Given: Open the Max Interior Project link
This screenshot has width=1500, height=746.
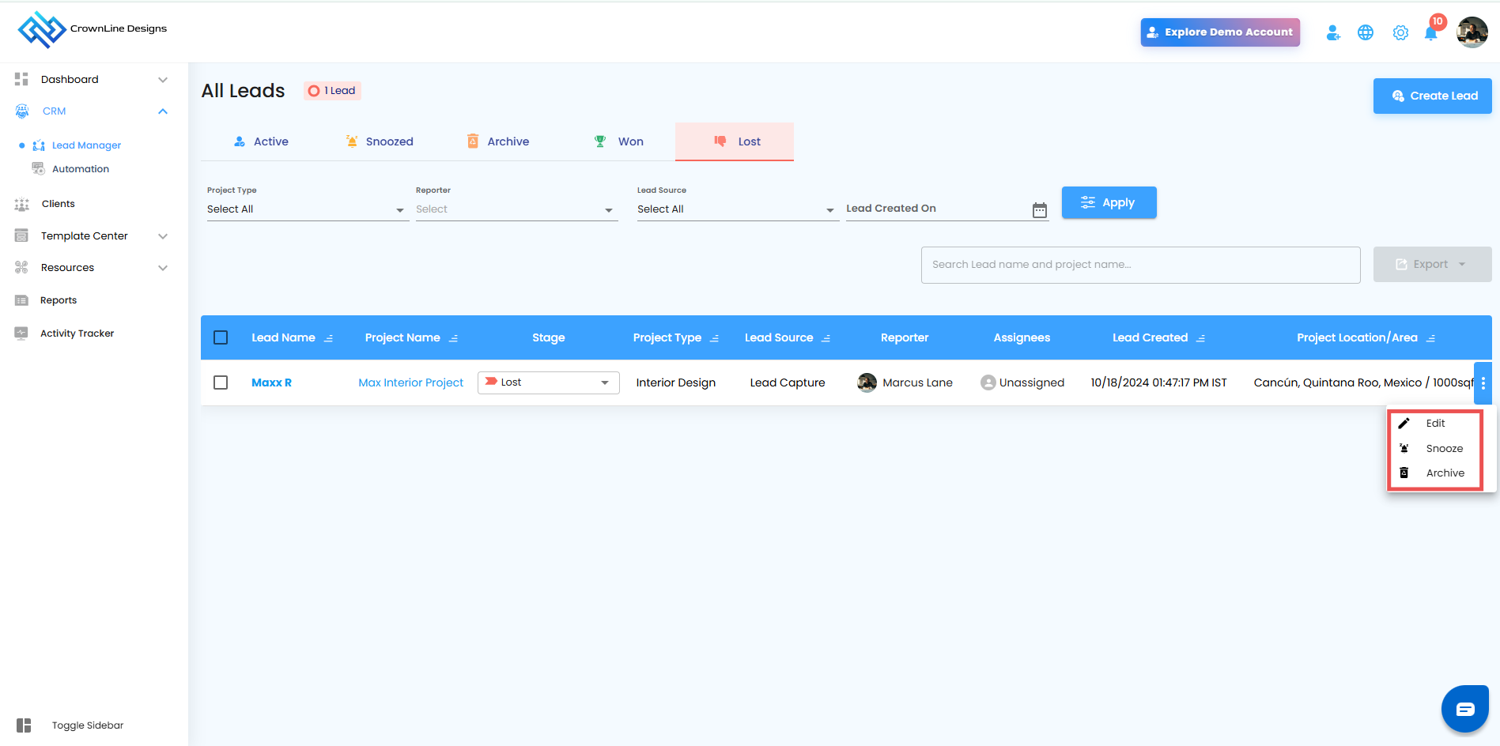Looking at the screenshot, I should (x=411, y=382).
